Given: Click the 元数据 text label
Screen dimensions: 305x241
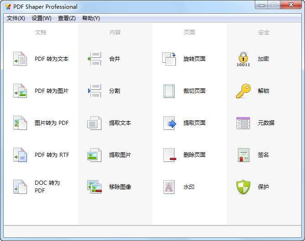Looking at the screenshot, I should coord(266,123).
